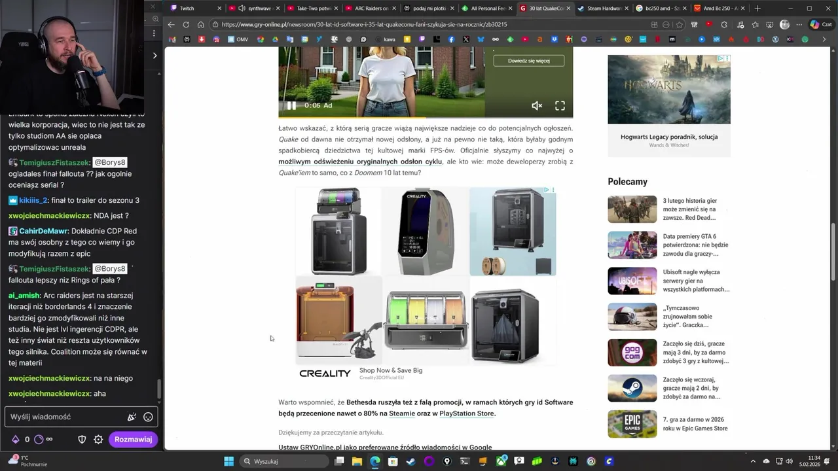This screenshot has width=838, height=471.
Task: Open the chat shield moderation icon
Action: pyautogui.click(x=82, y=440)
